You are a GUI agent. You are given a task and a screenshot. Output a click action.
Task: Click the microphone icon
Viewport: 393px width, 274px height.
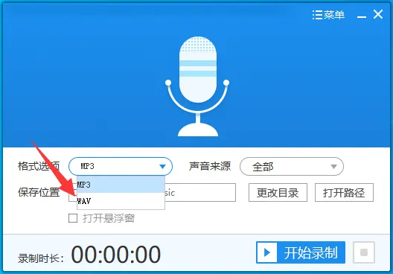click(x=197, y=86)
